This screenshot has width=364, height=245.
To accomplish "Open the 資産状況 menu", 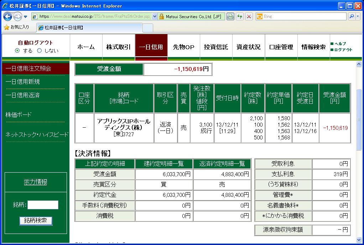I will 249,47.
